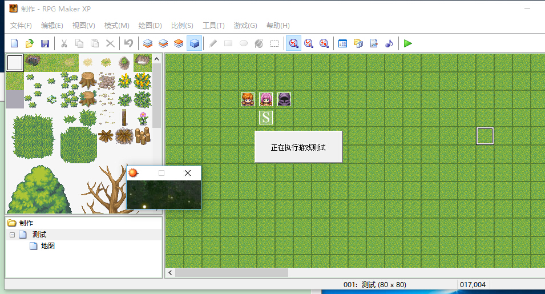This screenshot has width=545, height=294.
Task: Set map zoom to 1/1 scale
Action: click(x=293, y=43)
